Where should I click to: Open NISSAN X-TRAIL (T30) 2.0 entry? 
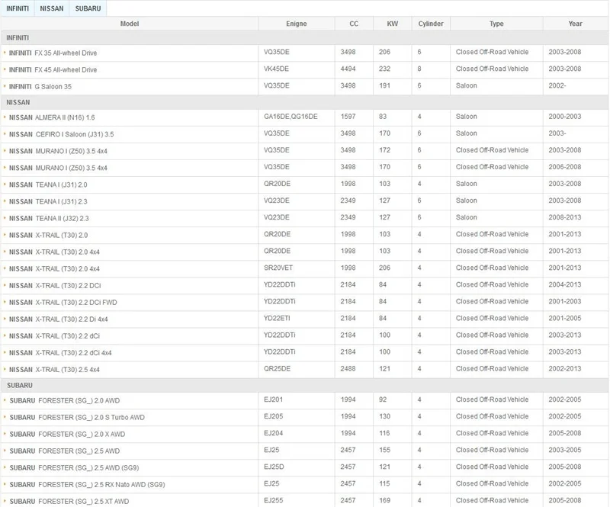pyautogui.click(x=48, y=235)
